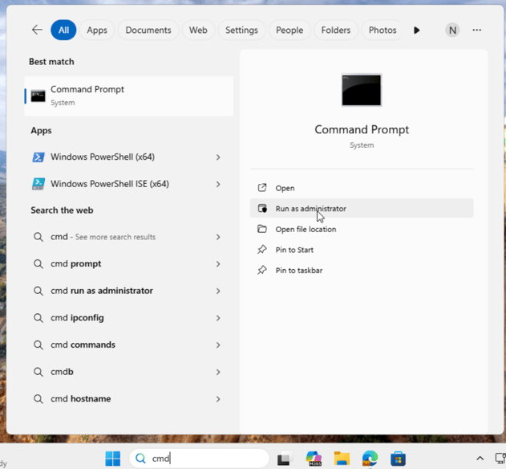
Task: Click the Command Prompt icon in best match
Action: pos(38,96)
